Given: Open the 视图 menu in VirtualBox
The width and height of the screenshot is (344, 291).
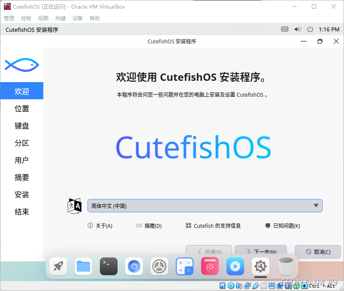Looking at the screenshot, I should click(x=43, y=18).
